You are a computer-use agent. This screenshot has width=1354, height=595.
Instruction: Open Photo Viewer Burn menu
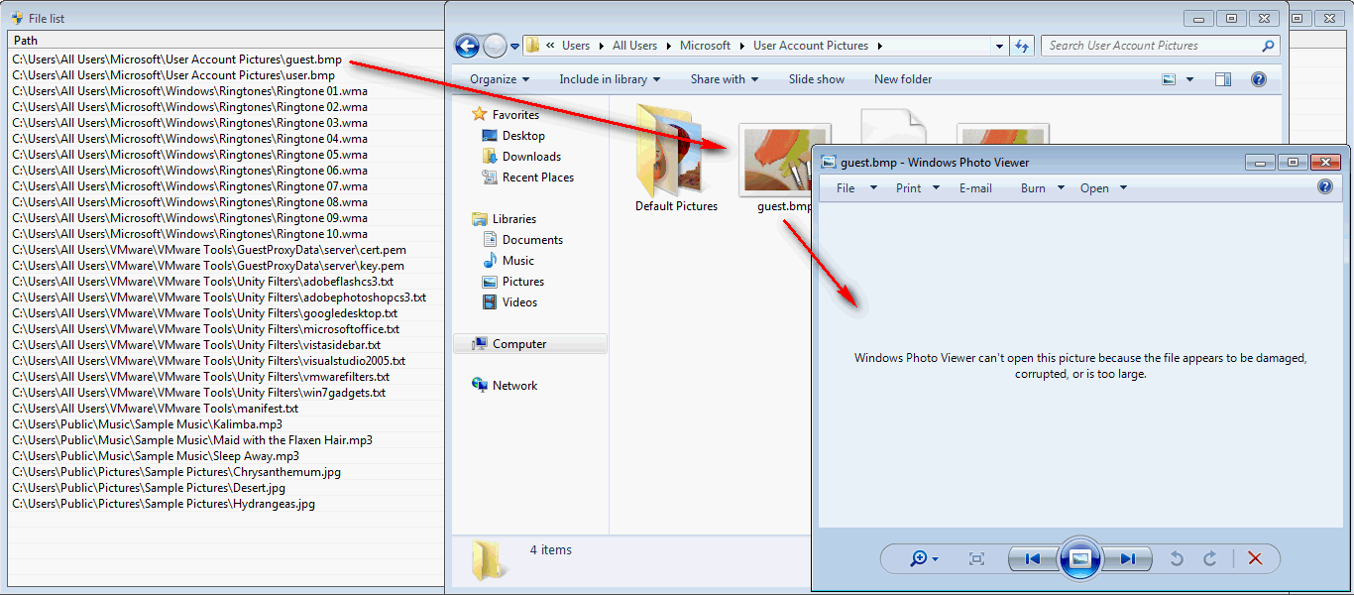[1033, 188]
